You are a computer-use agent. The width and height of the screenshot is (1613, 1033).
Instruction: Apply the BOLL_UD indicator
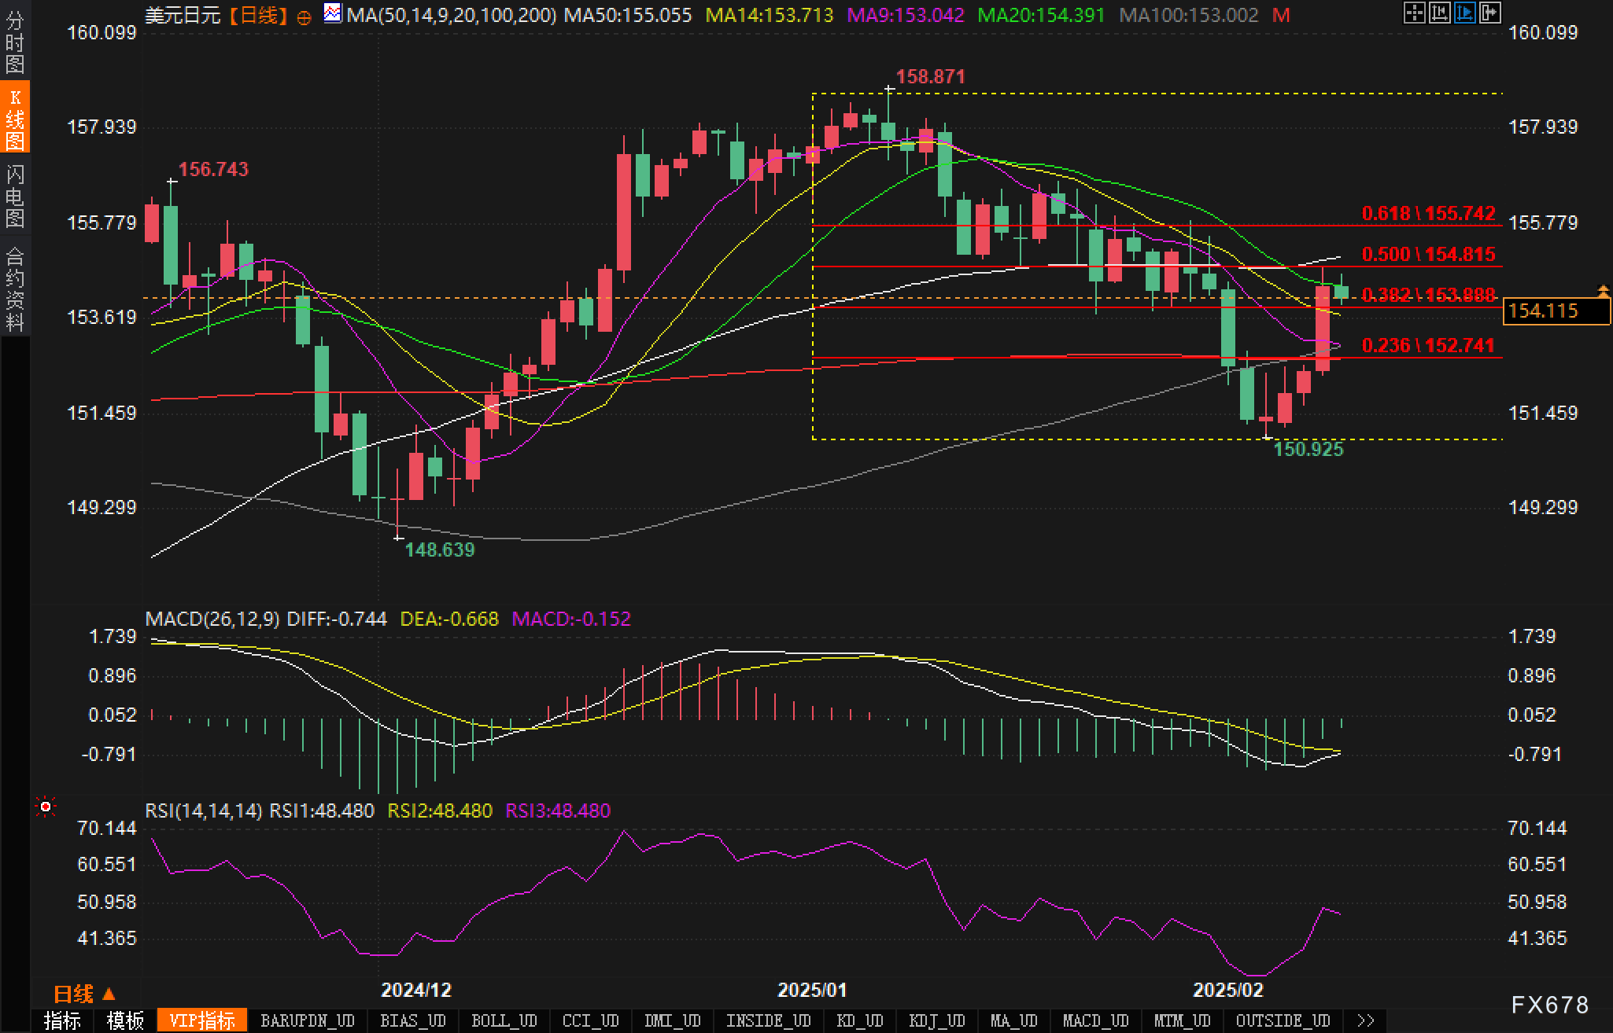(x=504, y=1020)
